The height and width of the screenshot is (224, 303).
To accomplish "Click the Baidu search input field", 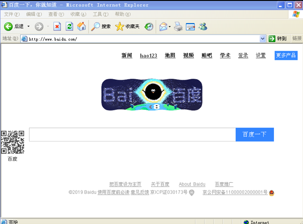I will click(x=132, y=134).
